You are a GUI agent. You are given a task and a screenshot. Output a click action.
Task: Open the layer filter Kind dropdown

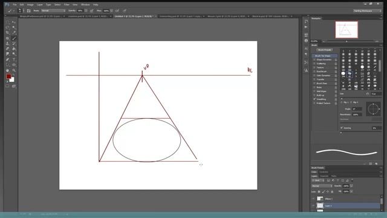317,180
